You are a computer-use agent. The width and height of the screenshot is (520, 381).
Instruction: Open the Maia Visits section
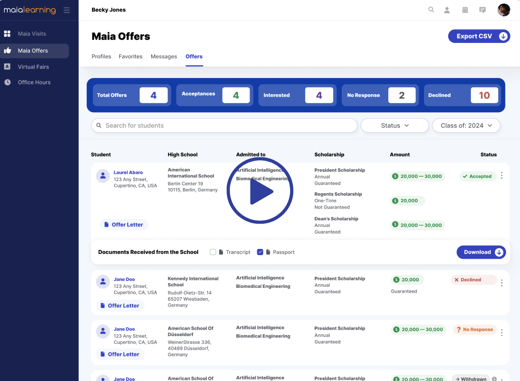tap(32, 34)
